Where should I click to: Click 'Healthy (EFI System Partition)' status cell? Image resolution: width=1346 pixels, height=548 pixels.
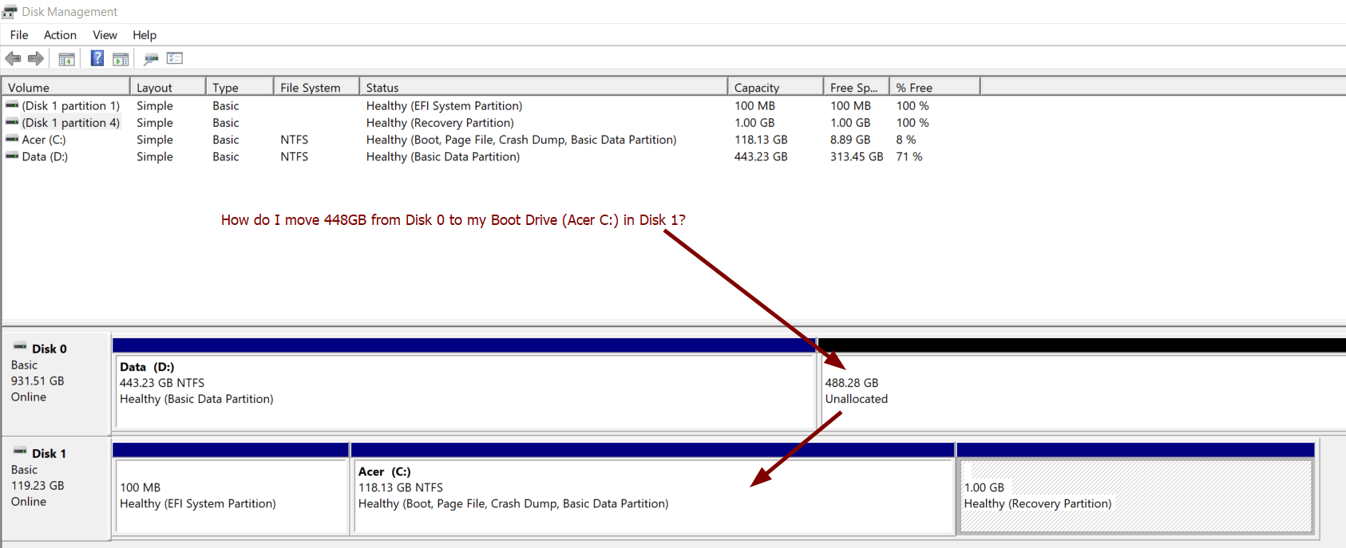(444, 105)
